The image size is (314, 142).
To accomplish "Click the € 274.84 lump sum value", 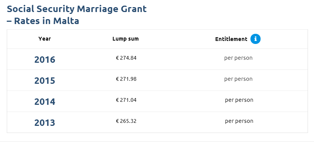I will click(126, 58).
